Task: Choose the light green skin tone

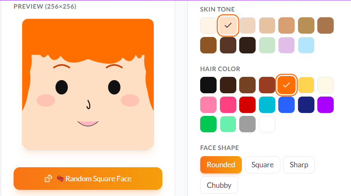Action: [267, 45]
